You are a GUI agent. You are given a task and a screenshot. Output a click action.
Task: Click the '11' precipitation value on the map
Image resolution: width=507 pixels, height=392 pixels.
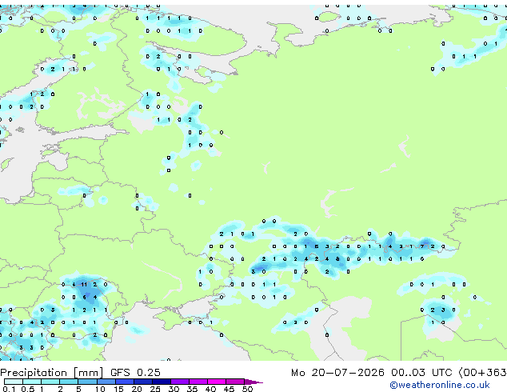point(85,285)
